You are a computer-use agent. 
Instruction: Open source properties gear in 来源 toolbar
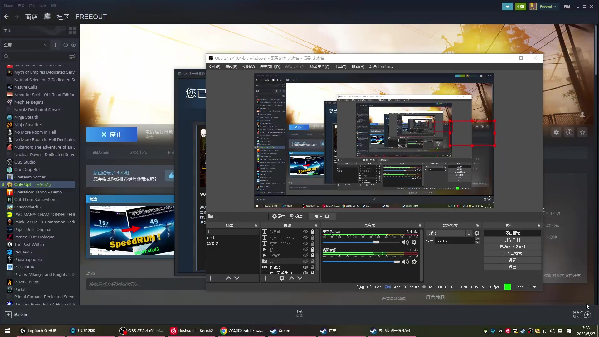click(282, 278)
